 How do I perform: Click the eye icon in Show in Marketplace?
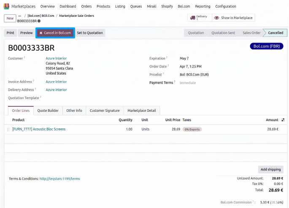click(216, 18)
